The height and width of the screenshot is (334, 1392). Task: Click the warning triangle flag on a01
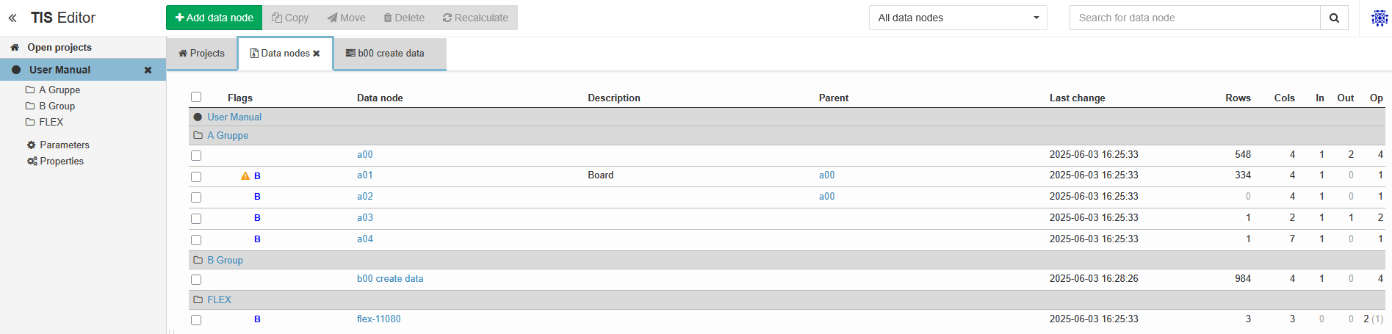coord(245,175)
